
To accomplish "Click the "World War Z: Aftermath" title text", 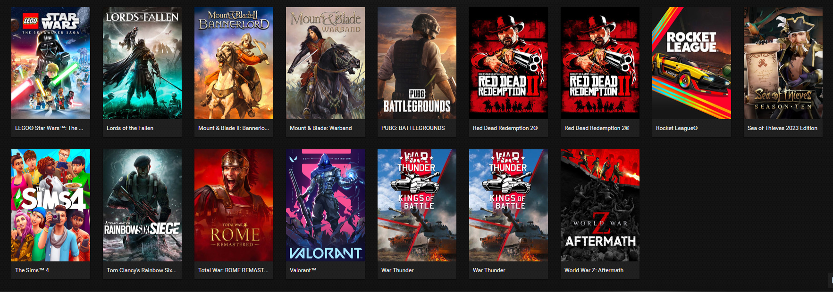I will tap(594, 270).
